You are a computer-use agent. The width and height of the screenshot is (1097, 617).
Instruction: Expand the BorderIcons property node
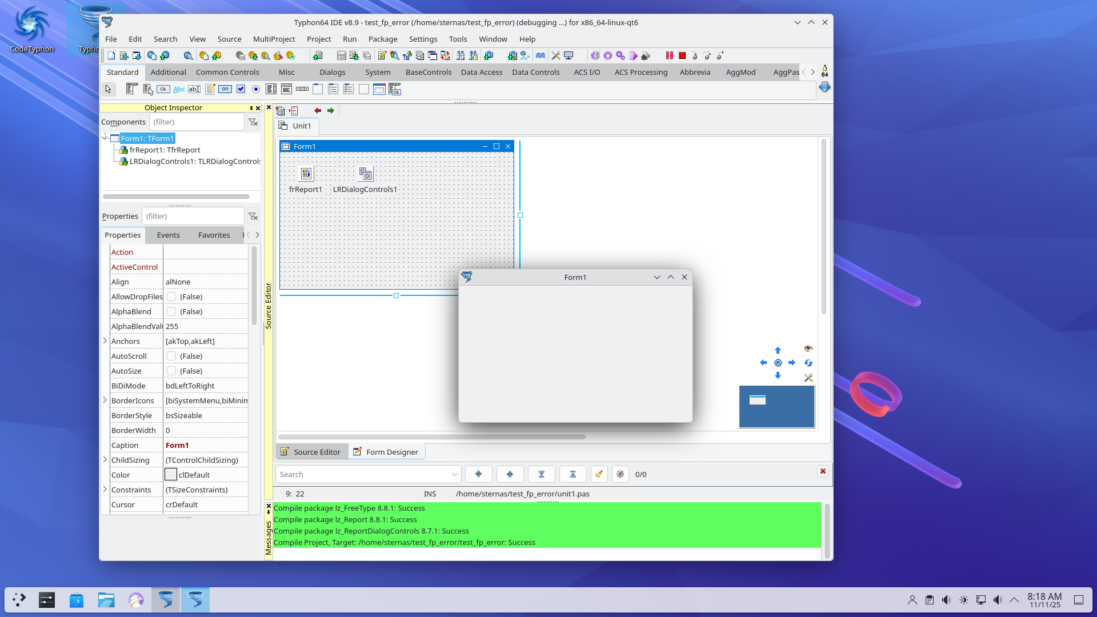[x=105, y=400]
